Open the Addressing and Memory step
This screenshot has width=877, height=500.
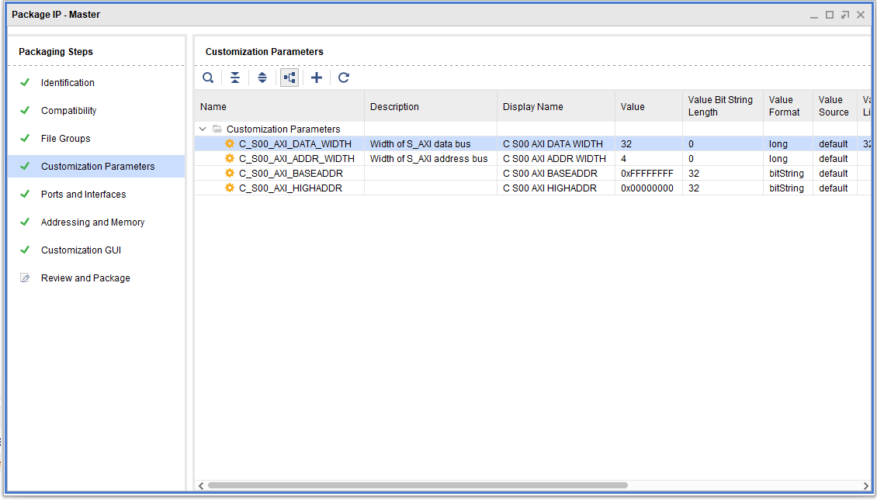[93, 222]
